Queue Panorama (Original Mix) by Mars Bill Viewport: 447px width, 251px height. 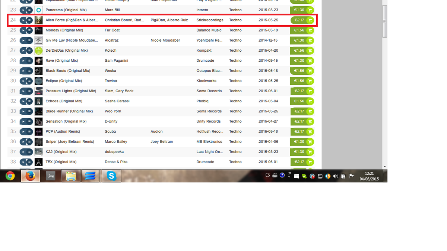[30, 10]
